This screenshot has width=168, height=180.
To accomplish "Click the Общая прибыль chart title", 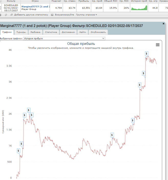I will pyautogui.click(x=81, y=44).
